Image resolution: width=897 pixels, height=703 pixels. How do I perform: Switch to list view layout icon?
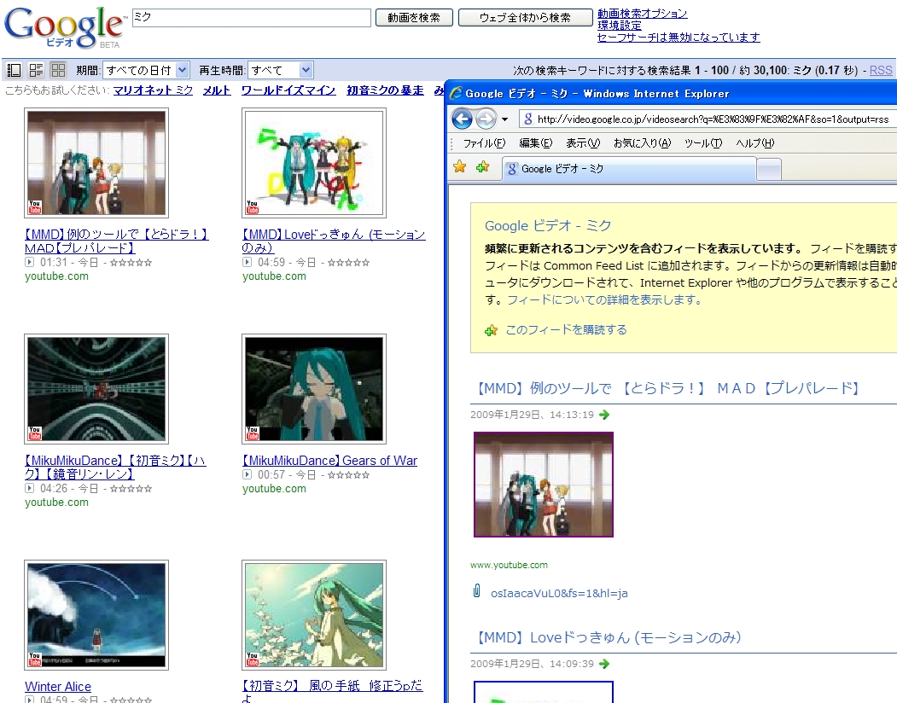13,70
